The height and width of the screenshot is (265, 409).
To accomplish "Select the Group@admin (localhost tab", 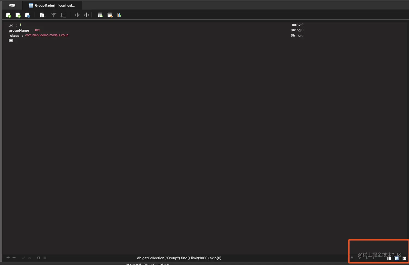I will [52, 5].
